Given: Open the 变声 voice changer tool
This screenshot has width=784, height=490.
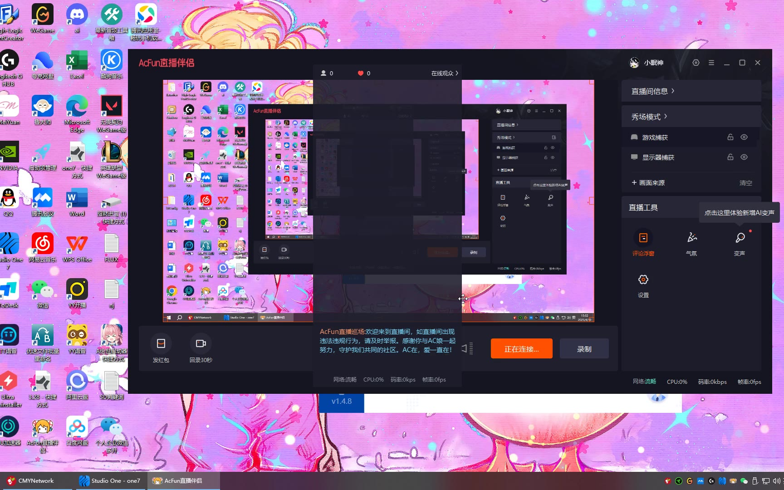Looking at the screenshot, I should click(740, 243).
